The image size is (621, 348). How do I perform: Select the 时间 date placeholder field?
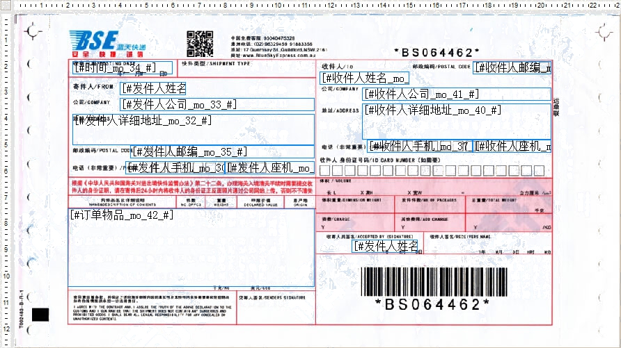(114, 67)
